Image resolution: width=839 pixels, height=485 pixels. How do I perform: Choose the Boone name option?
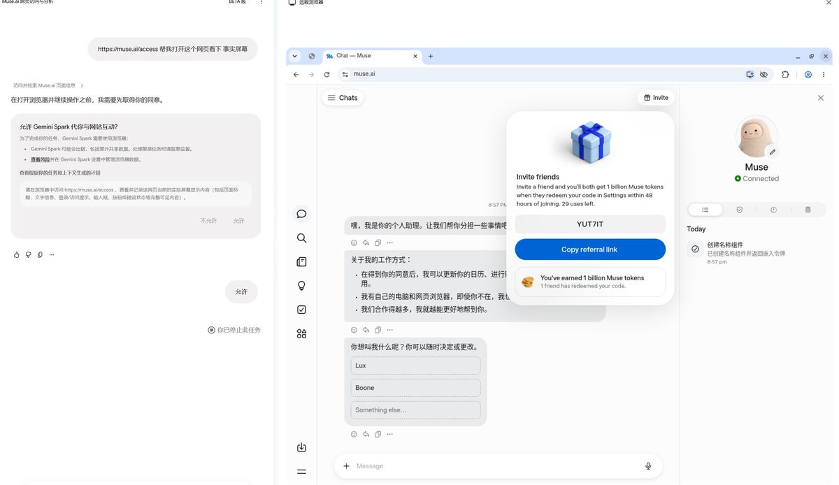pos(415,388)
